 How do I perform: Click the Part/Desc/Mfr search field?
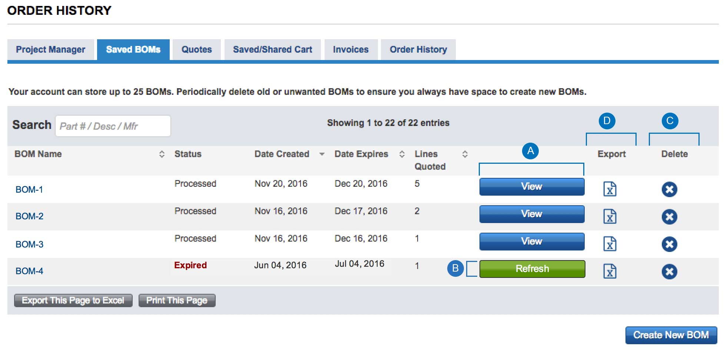coord(112,126)
